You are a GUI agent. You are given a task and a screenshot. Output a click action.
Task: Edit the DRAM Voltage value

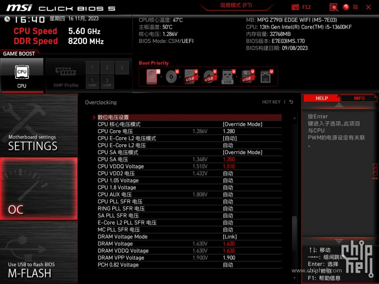click(x=229, y=244)
